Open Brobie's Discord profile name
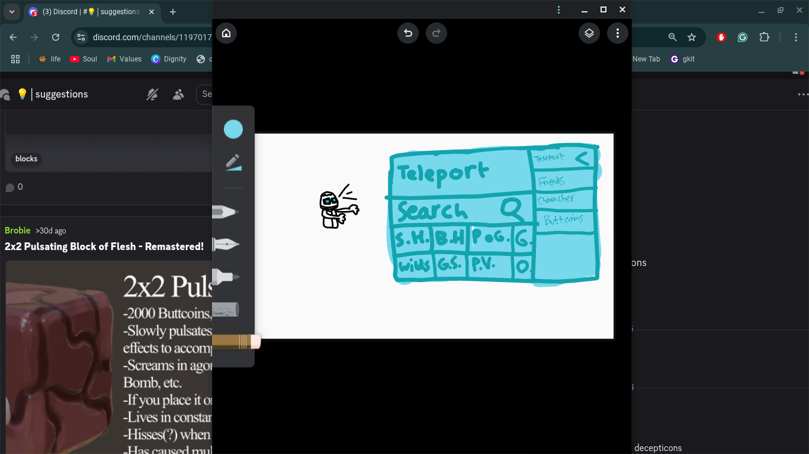The width and height of the screenshot is (809, 454). [x=18, y=231]
